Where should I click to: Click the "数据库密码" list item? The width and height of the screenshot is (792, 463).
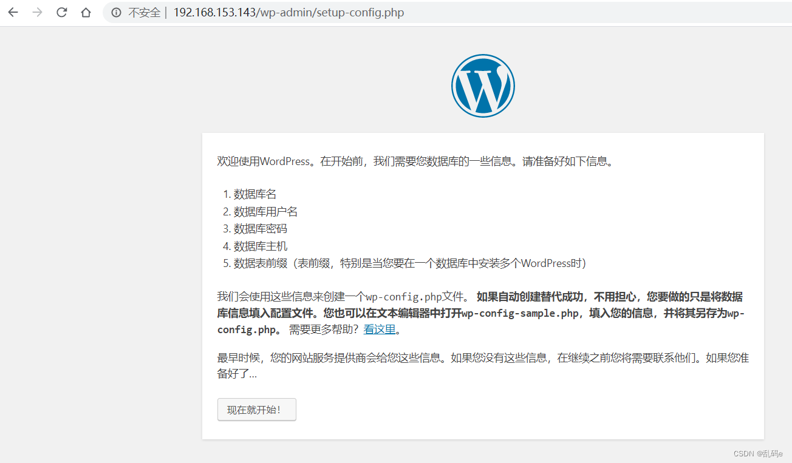pyautogui.click(x=260, y=229)
